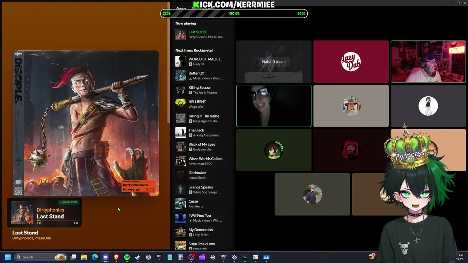Select the cowboy hat avatar participant tile
Screen dimensions: 468x263
pos(351,106)
